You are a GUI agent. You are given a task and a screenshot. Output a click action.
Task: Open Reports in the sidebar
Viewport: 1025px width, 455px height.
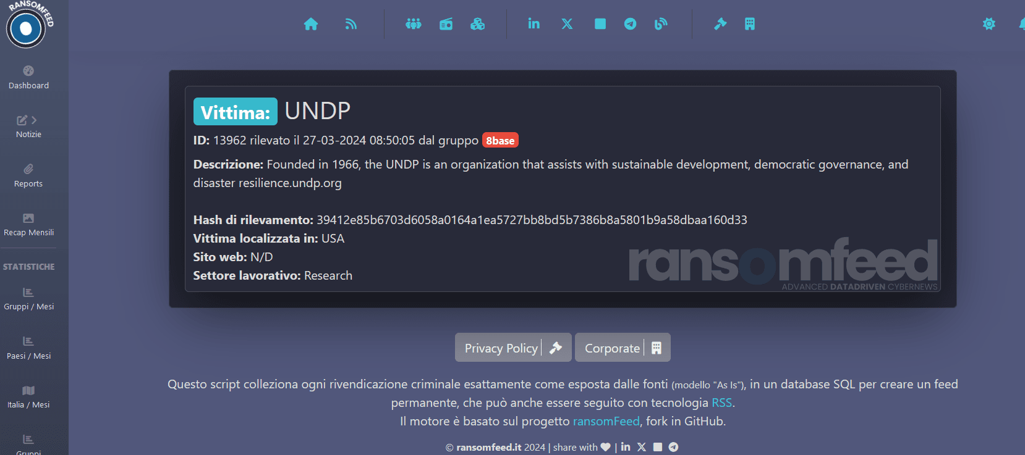[x=28, y=176]
